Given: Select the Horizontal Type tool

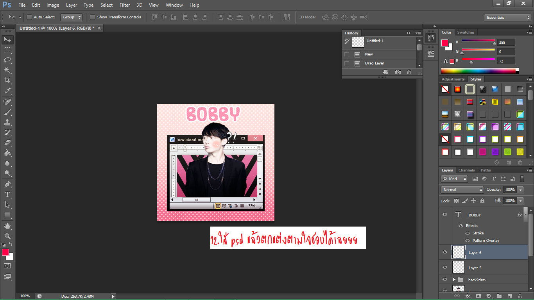Looking at the screenshot, I should tap(7, 195).
